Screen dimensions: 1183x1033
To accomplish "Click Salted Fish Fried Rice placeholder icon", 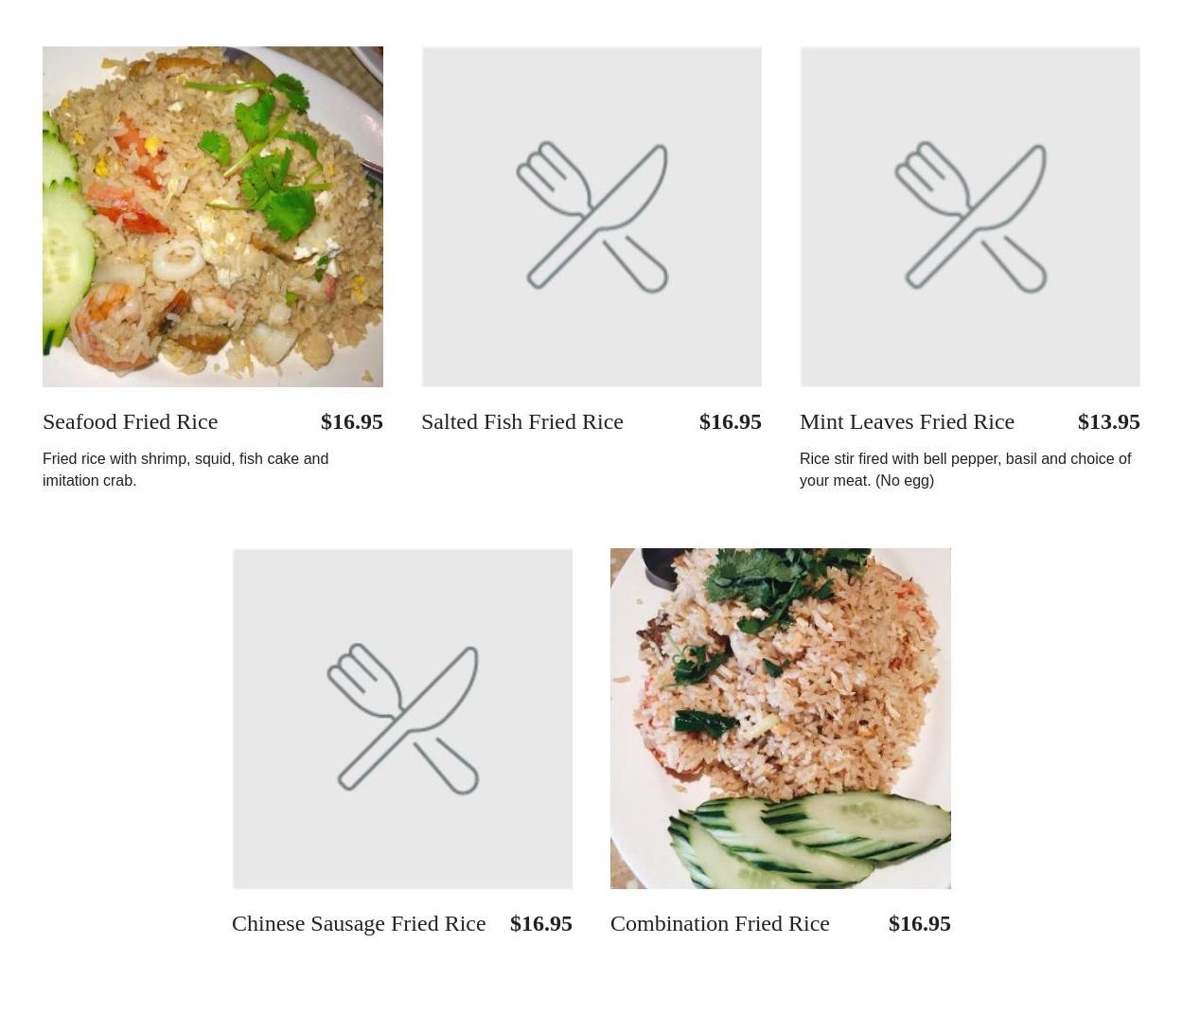I will [x=591, y=217].
